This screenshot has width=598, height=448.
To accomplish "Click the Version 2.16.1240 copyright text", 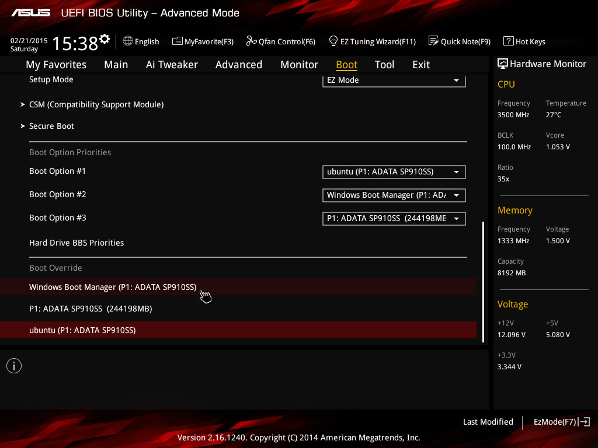I will 298,437.
